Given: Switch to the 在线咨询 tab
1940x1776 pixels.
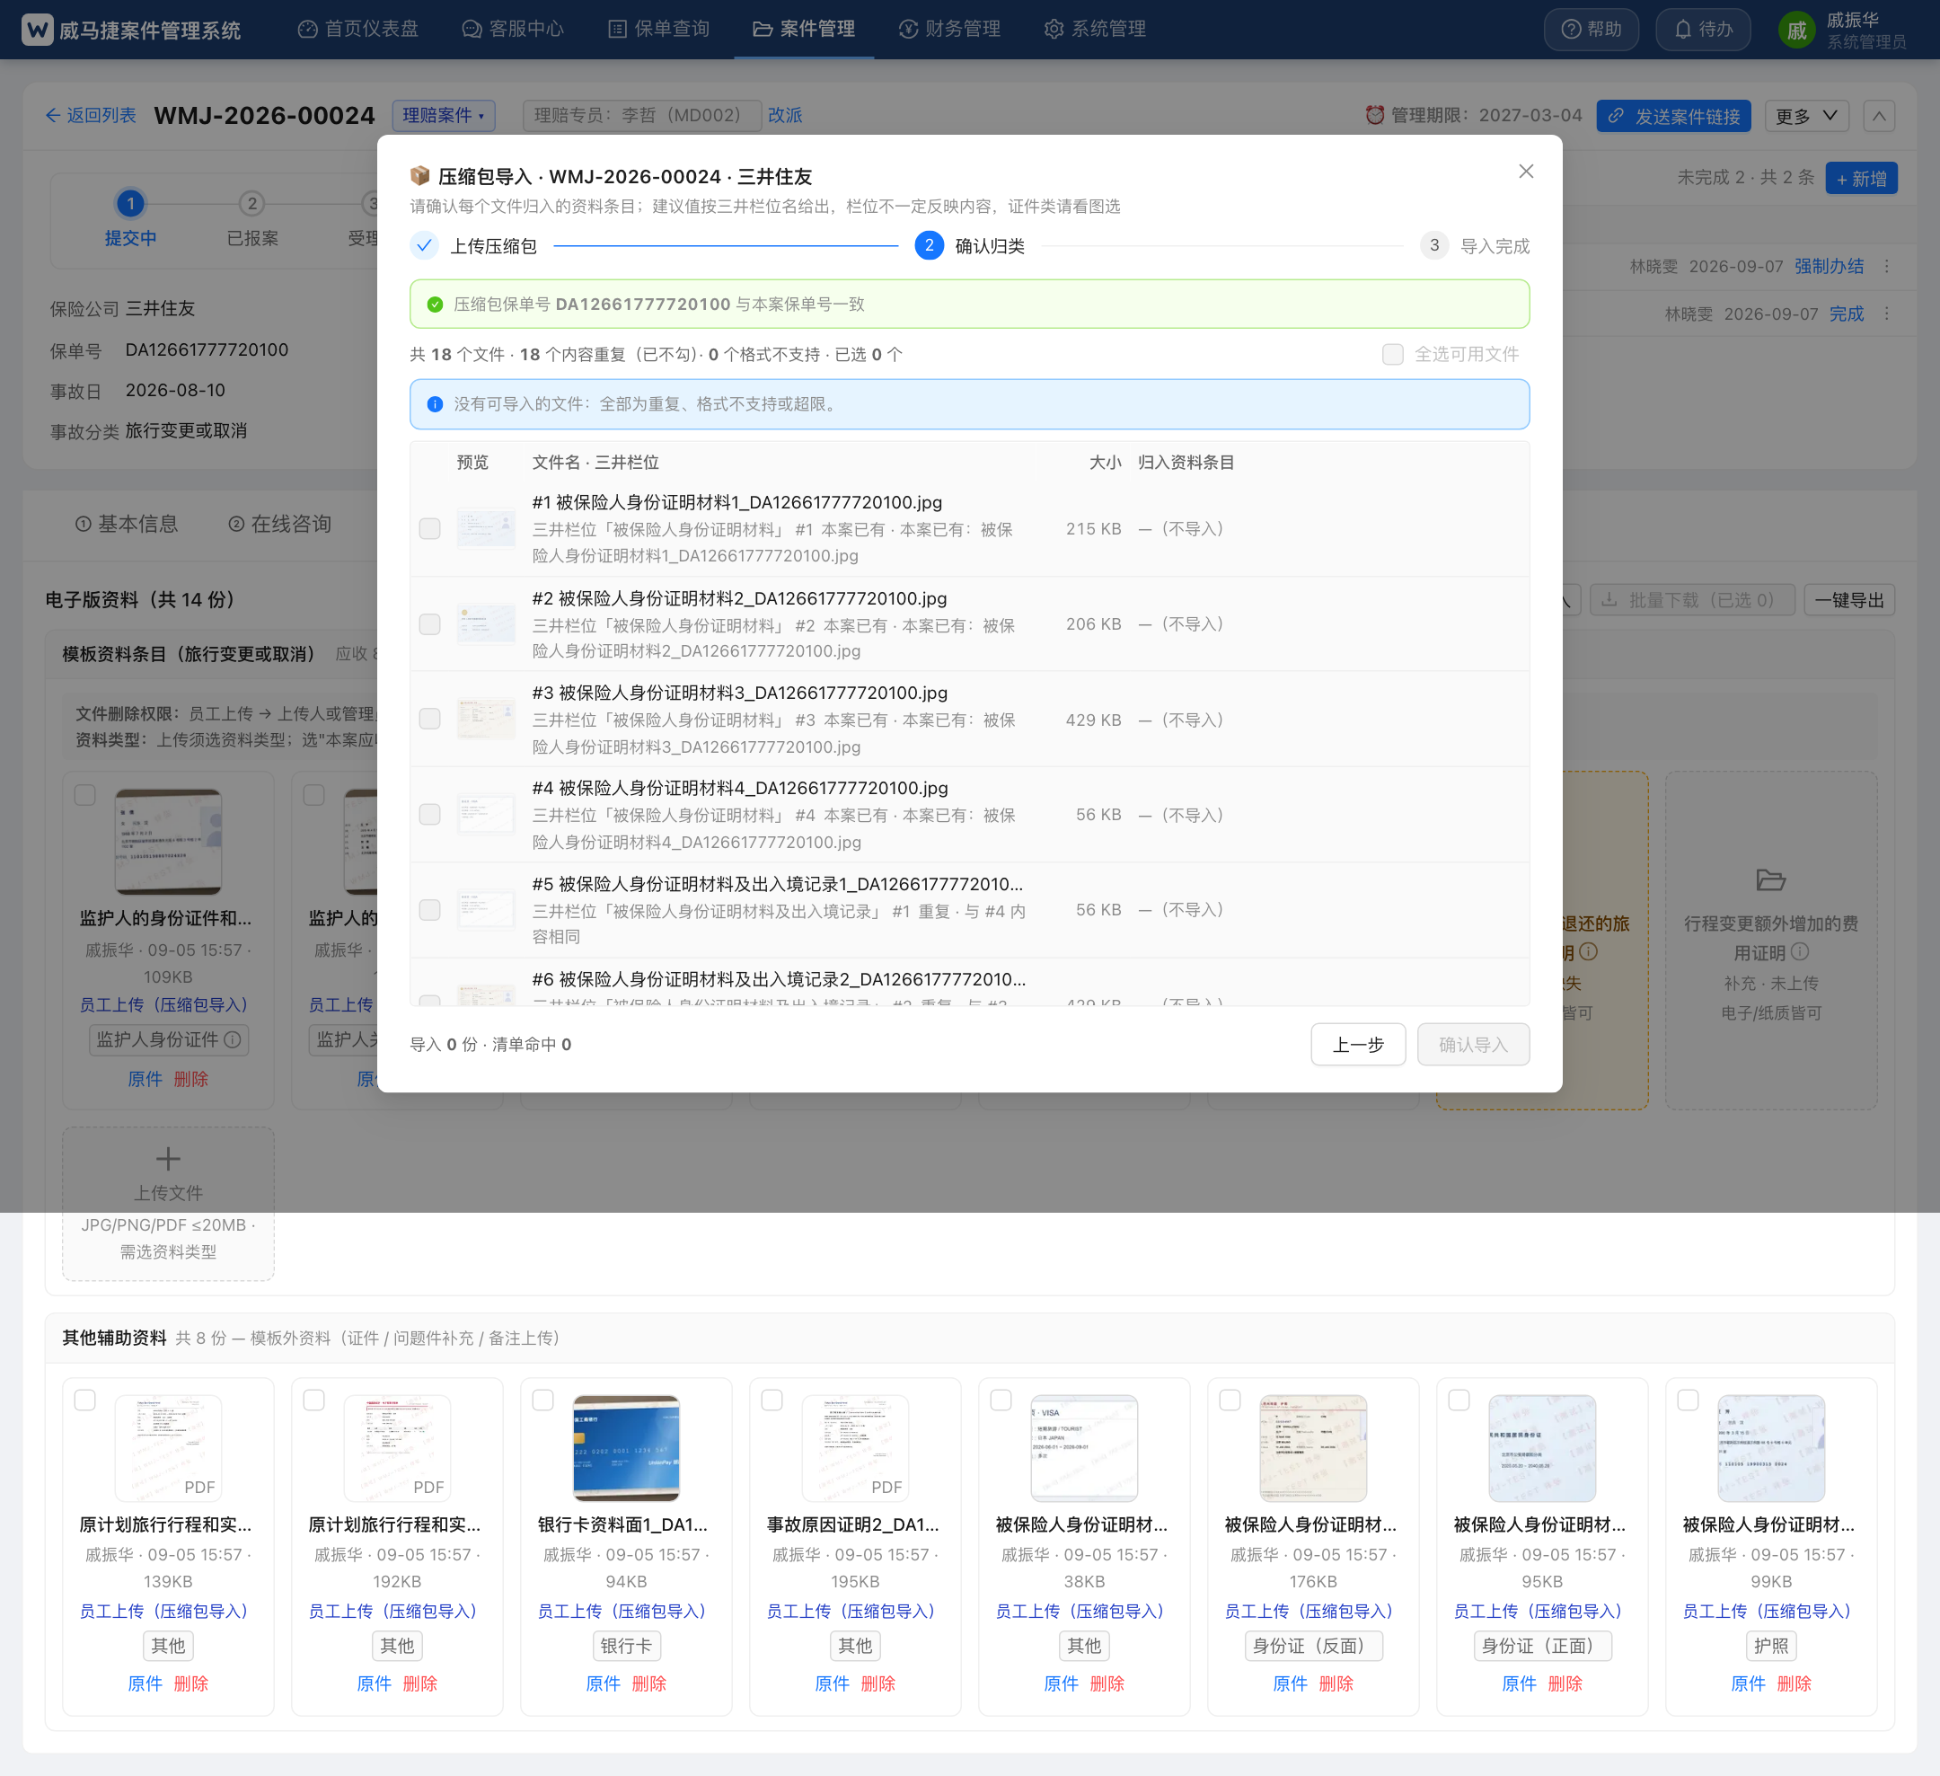Looking at the screenshot, I should click(x=280, y=524).
